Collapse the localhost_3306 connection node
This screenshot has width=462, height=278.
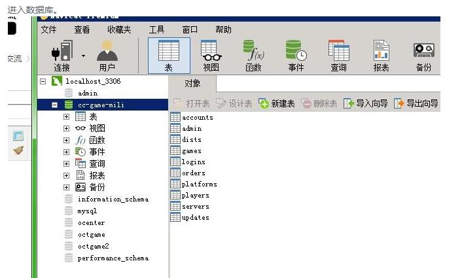pyautogui.click(x=43, y=81)
